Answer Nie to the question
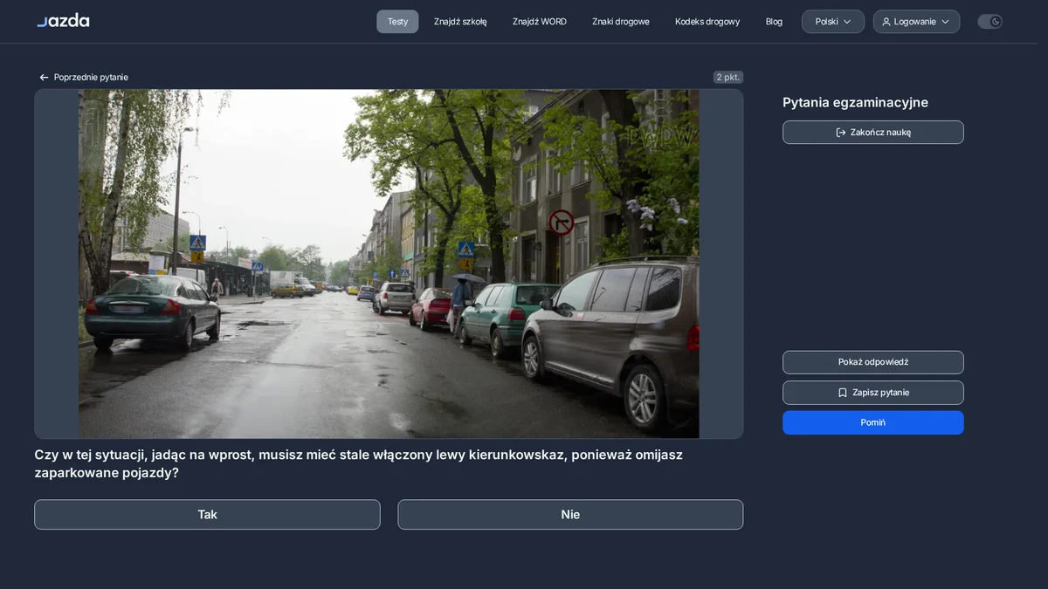The image size is (1048, 589). [570, 515]
